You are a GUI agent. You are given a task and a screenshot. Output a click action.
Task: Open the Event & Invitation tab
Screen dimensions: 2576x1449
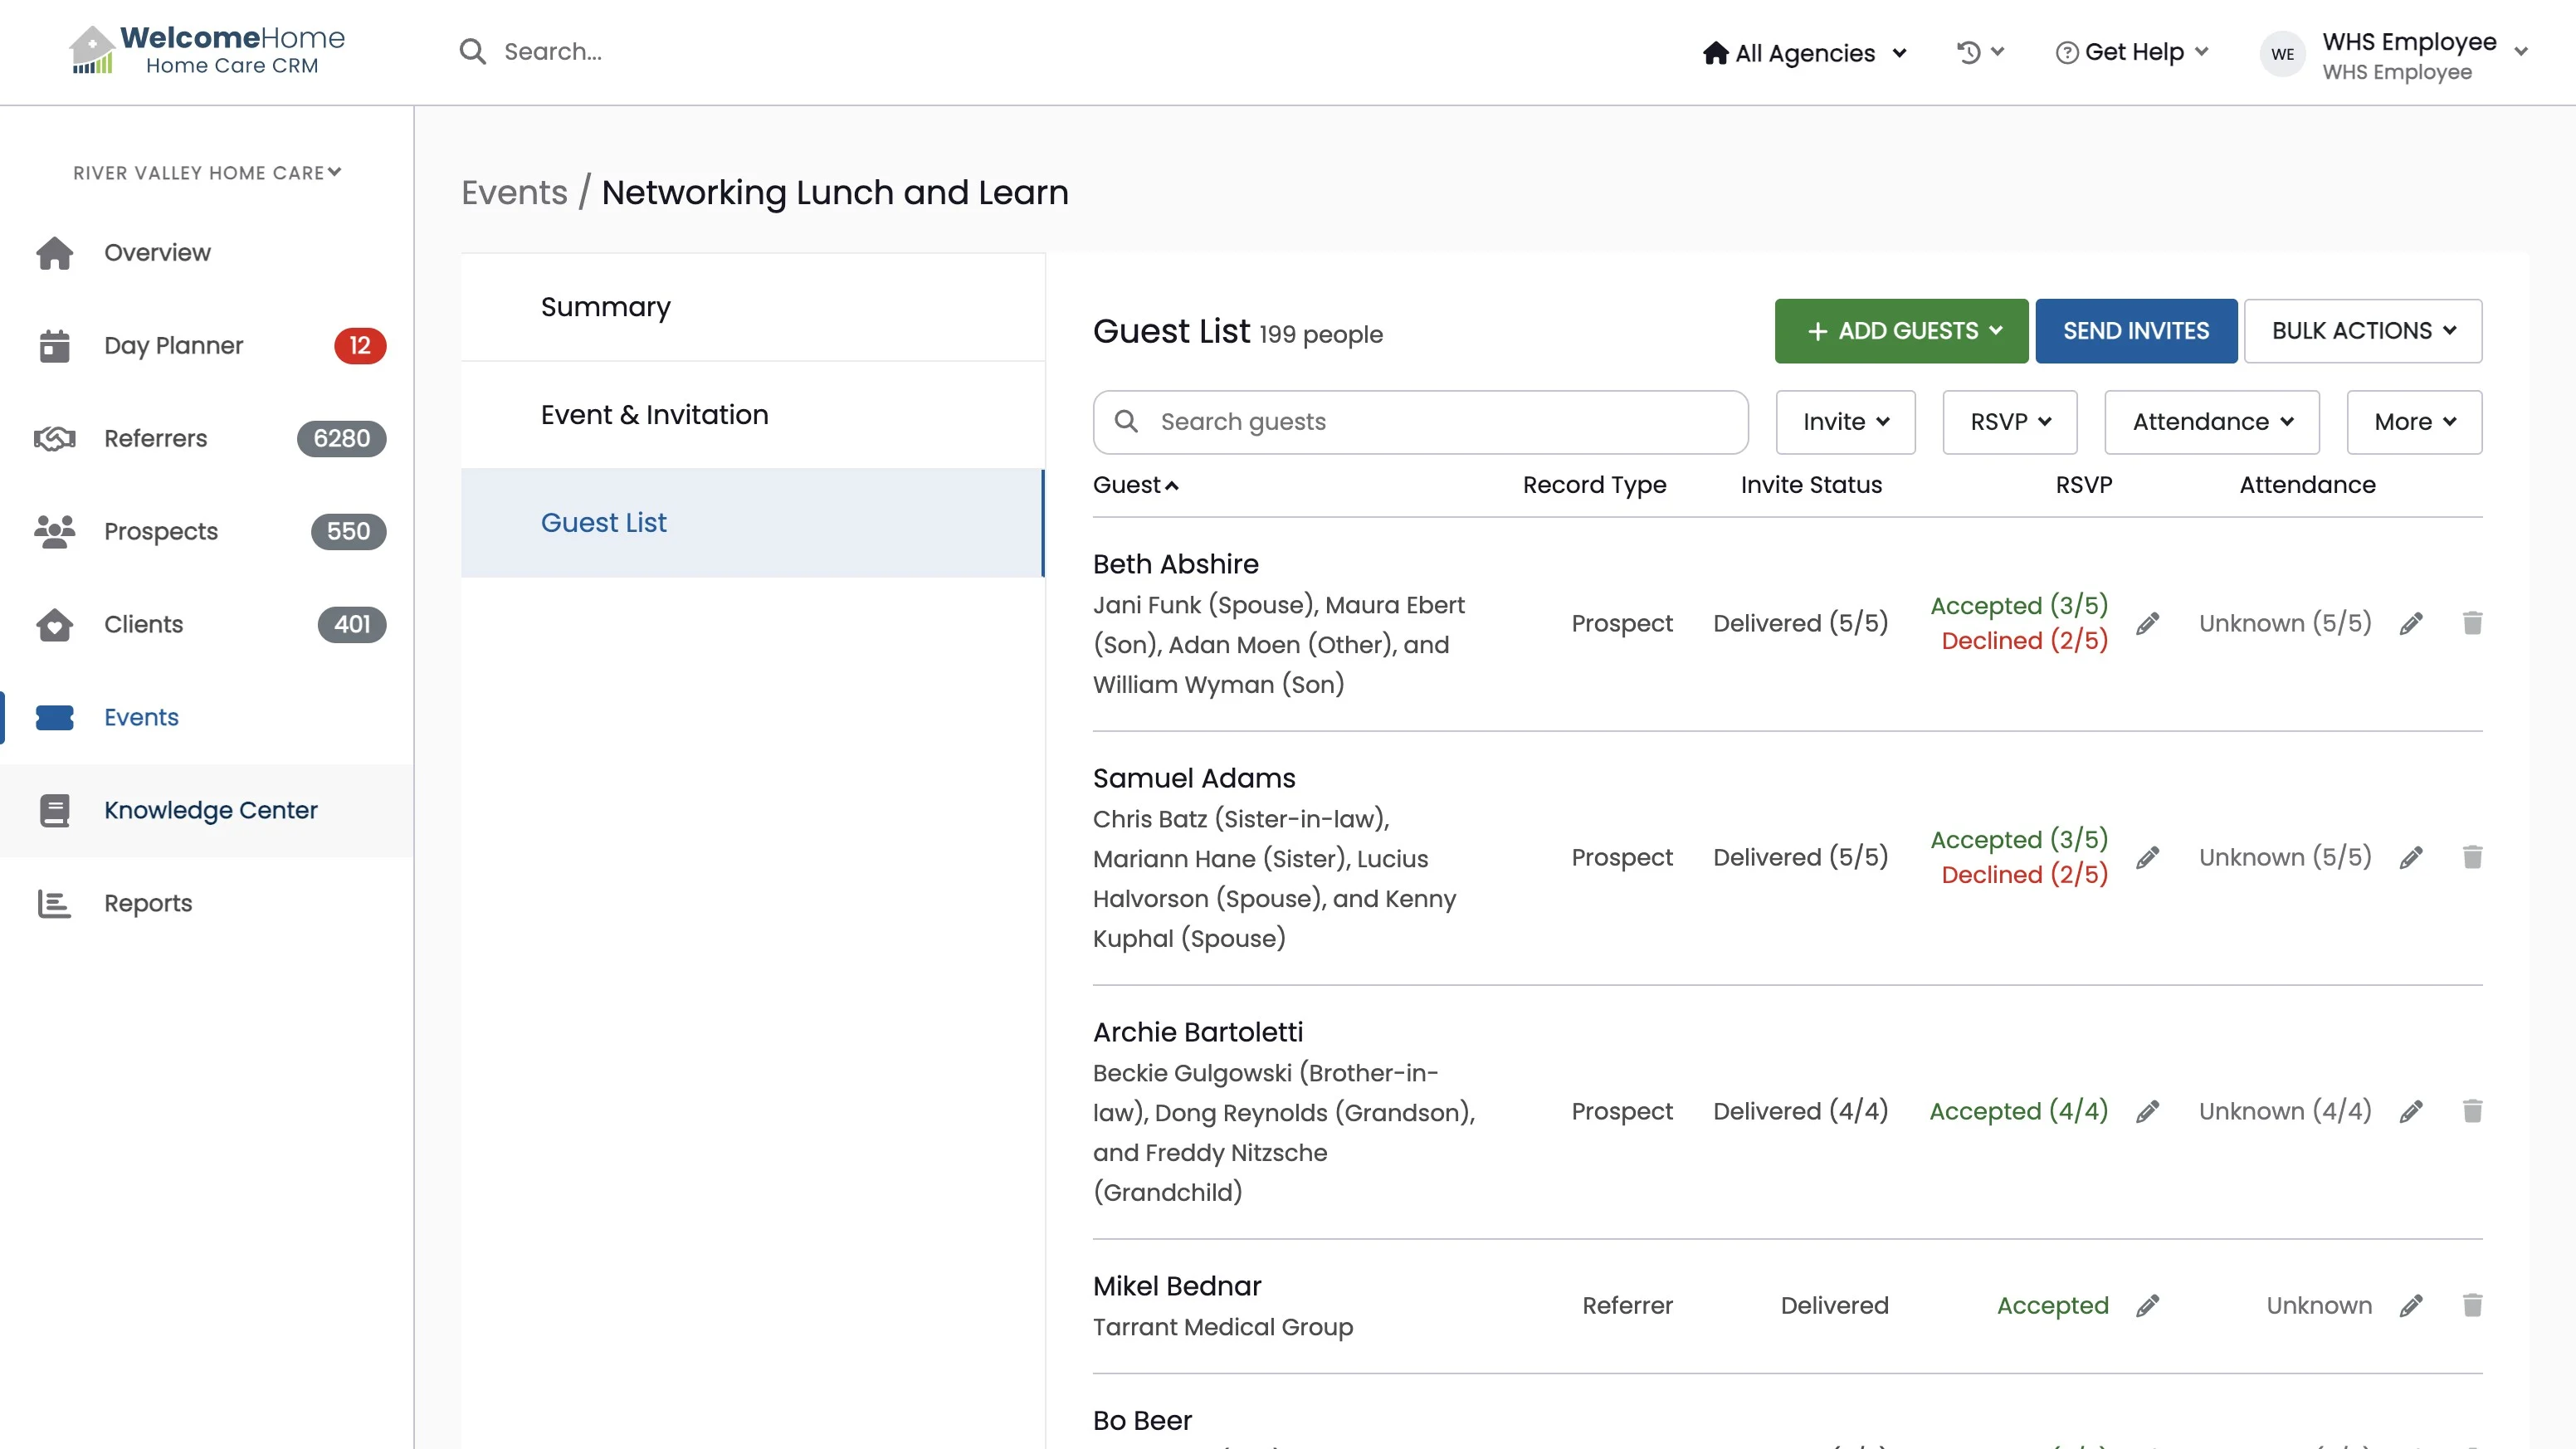[x=654, y=415]
